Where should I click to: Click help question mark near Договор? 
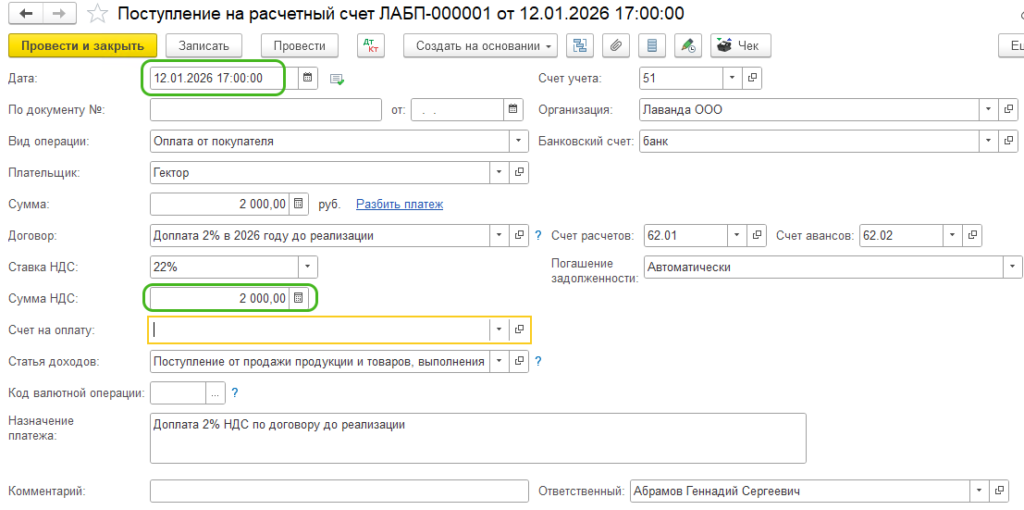pos(537,235)
